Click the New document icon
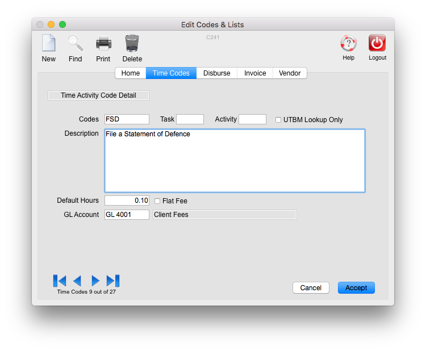The image size is (426, 351). [49, 44]
